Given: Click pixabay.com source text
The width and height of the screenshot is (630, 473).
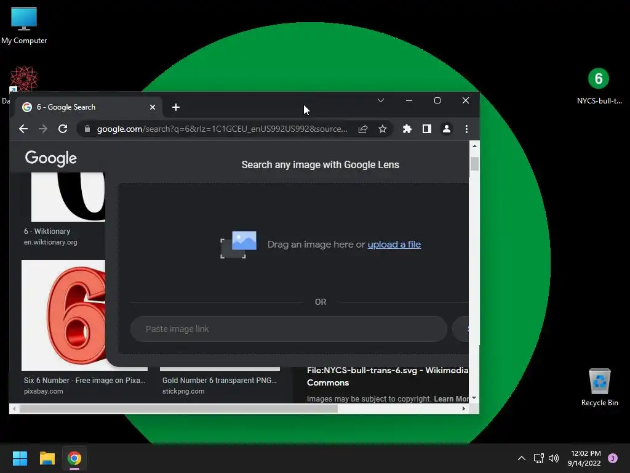Looking at the screenshot, I should click(44, 391).
